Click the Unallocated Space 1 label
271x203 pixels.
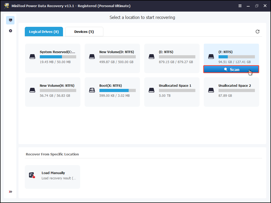[175, 85]
